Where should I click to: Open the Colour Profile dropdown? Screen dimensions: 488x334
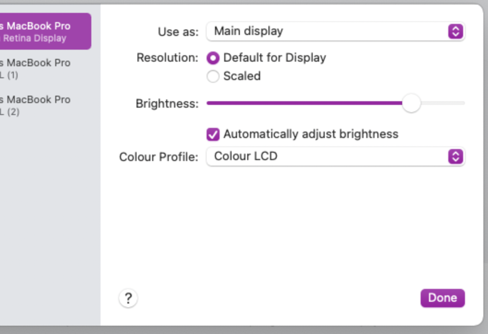pyautogui.click(x=334, y=156)
